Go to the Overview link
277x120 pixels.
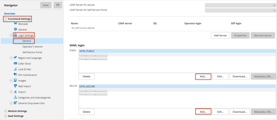coord(9,14)
